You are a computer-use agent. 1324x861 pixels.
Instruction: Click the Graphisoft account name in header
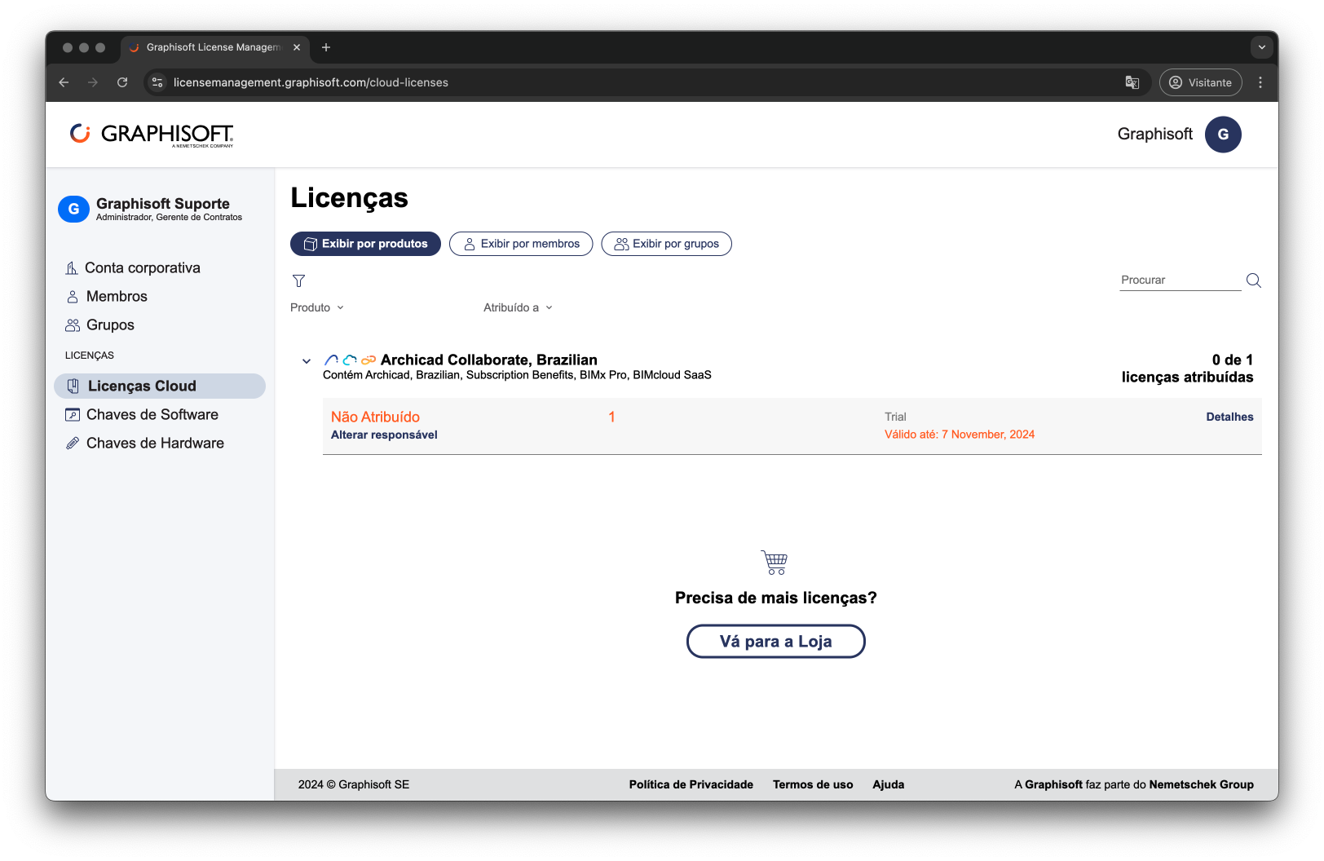click(x=1155, y=134)
